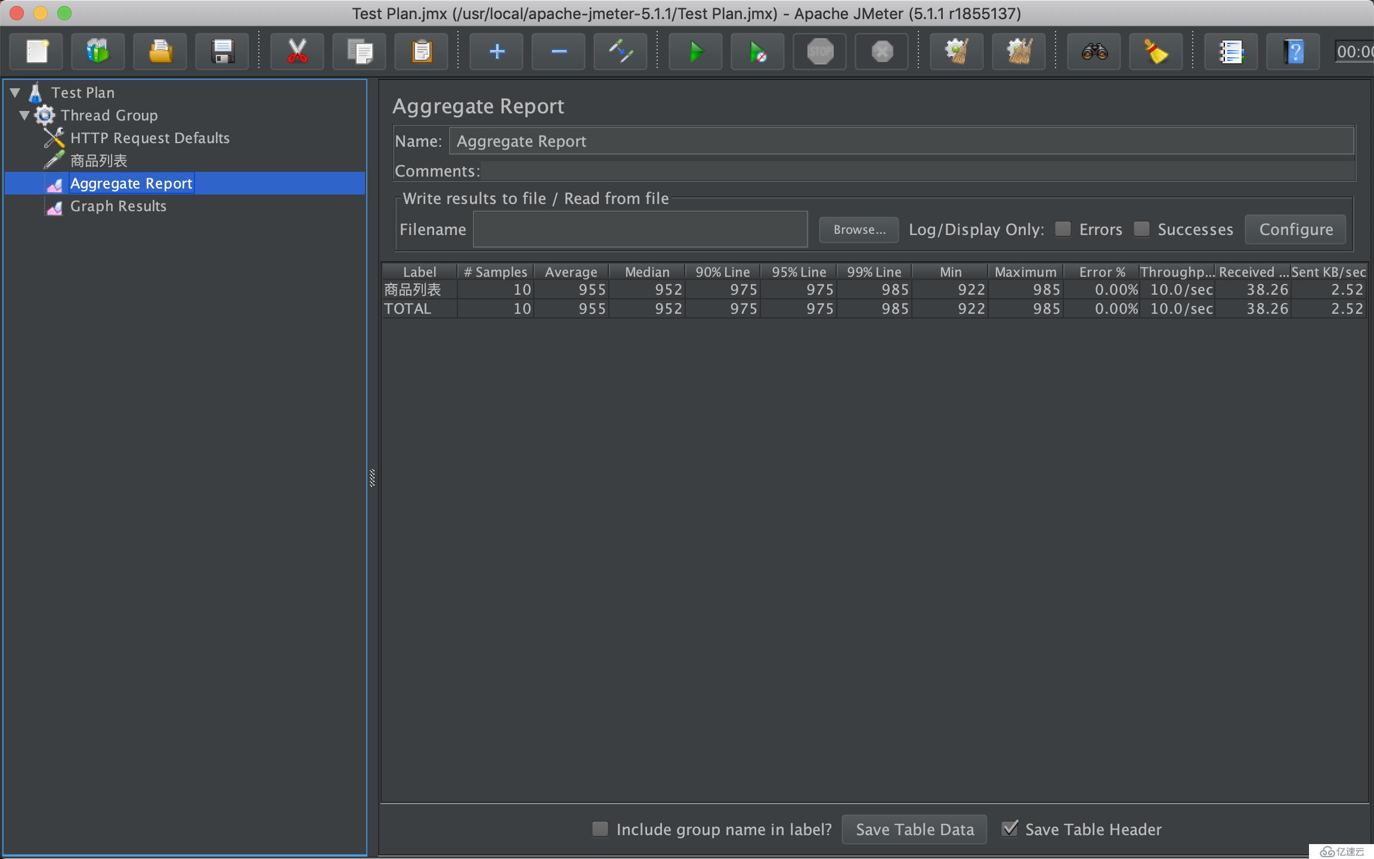Image resolution: width=1374 pixels, height=859 pixels.
Task: Click the split pane divider handle
Action: pyautogui.click(x=372, y=478)
